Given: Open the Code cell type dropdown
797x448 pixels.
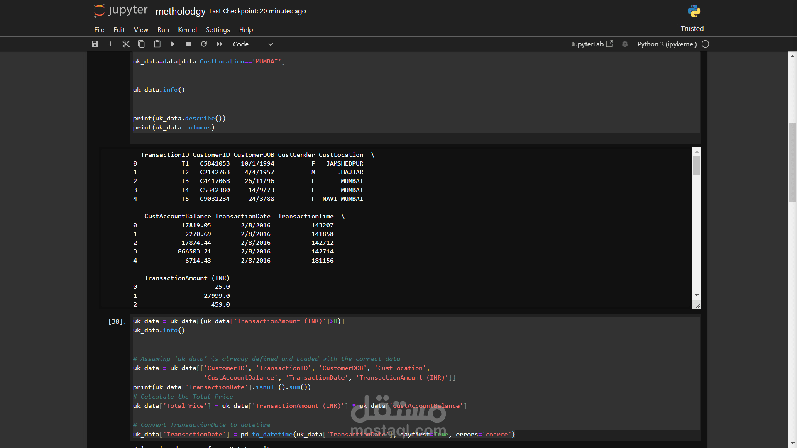Looking at the screenshot, I should (x=252, y=44).
